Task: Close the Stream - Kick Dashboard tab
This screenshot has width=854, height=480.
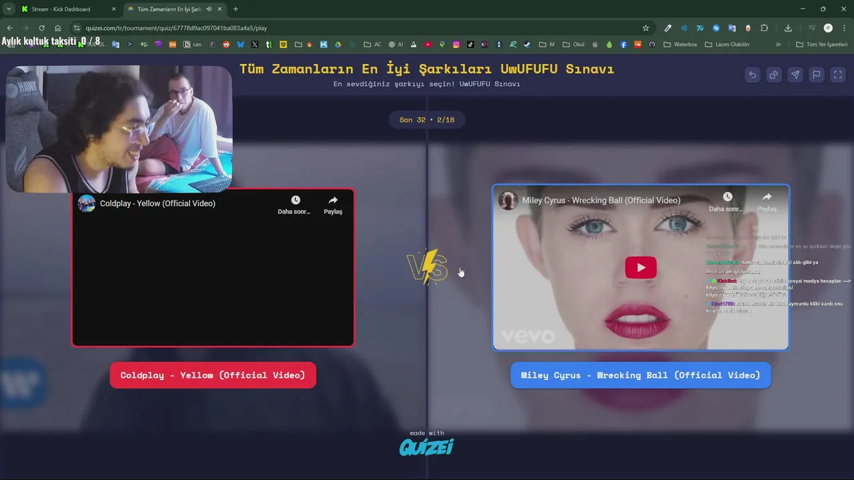Action: pyautogui.click(x=113, y=9)
